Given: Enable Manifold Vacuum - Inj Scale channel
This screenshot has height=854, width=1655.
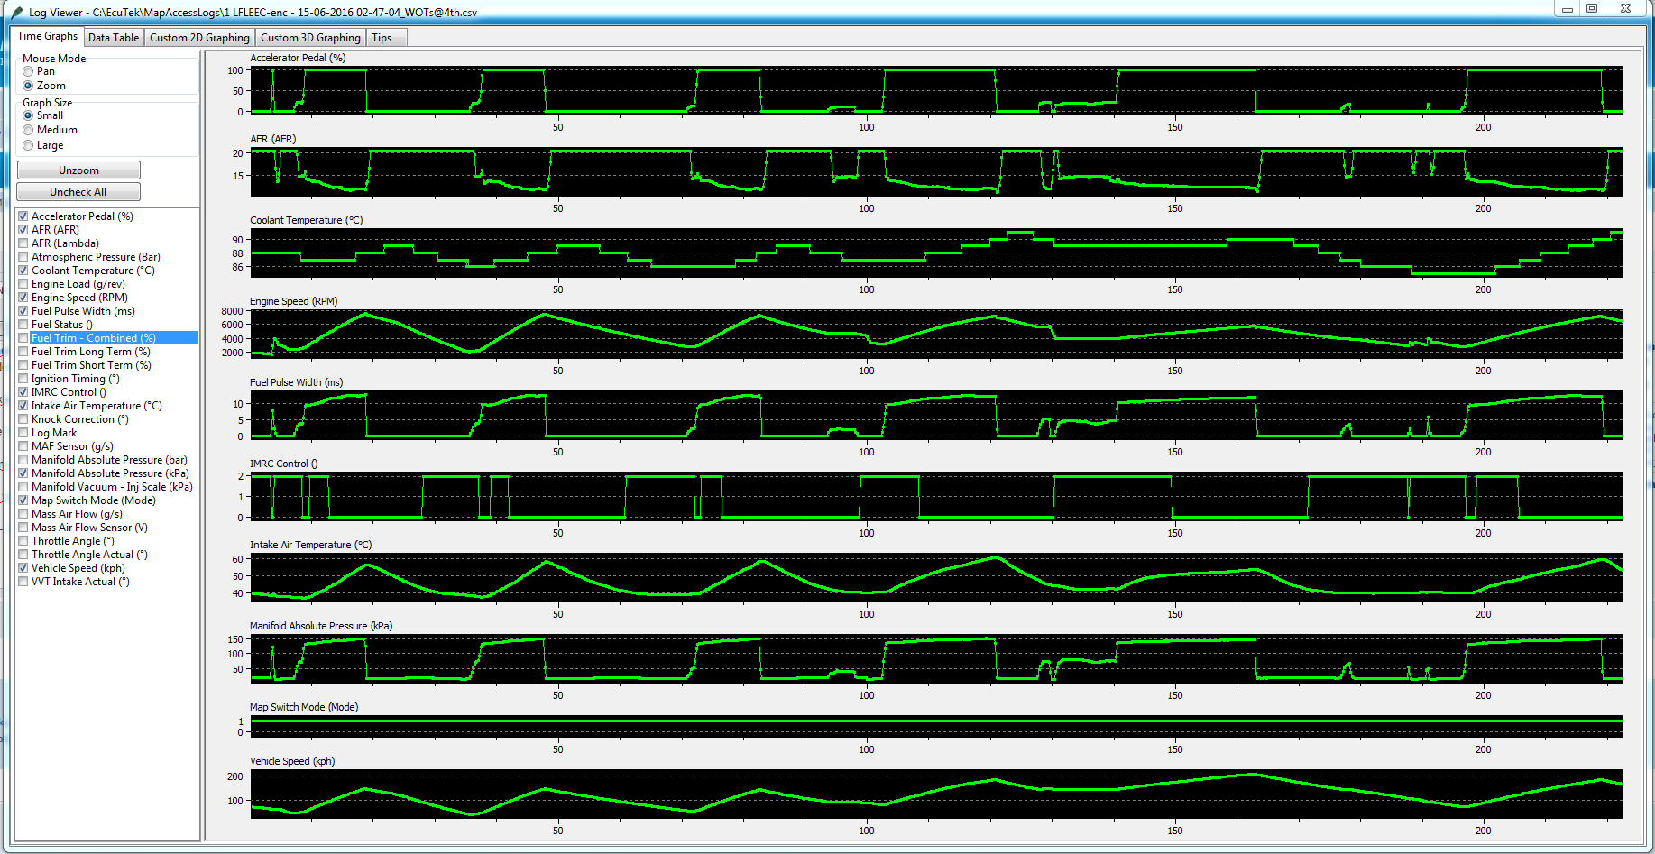Looking at the screenshot, I should tap(23, 487).
